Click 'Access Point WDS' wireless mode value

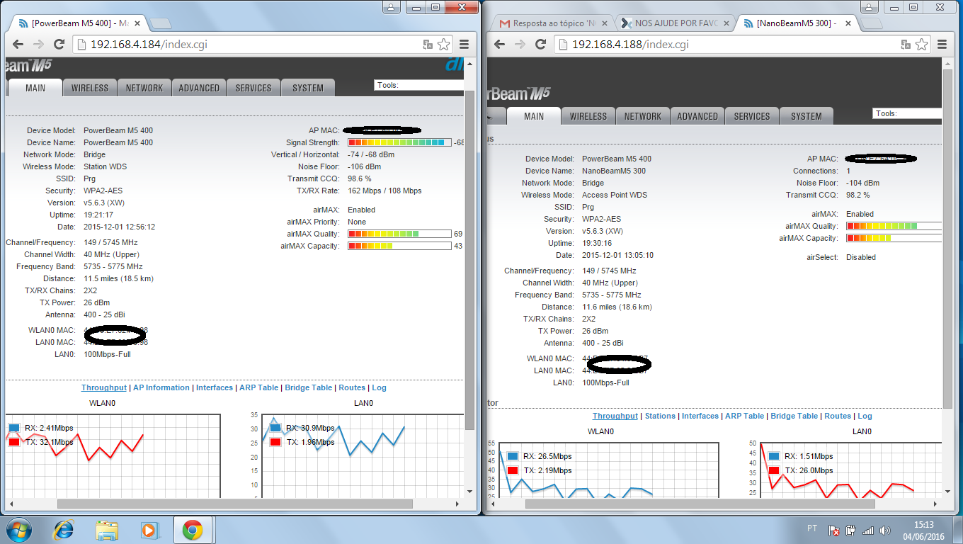615,195
